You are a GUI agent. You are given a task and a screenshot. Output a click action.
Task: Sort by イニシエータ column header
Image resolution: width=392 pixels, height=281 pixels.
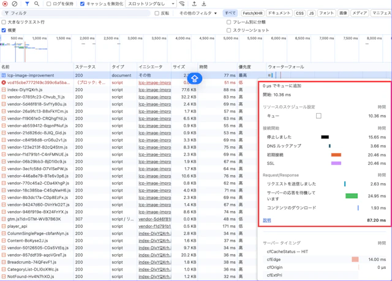154,67
